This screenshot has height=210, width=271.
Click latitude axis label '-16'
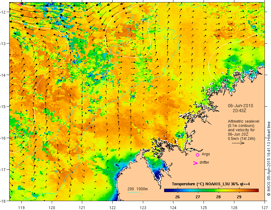tap(3, 138)
